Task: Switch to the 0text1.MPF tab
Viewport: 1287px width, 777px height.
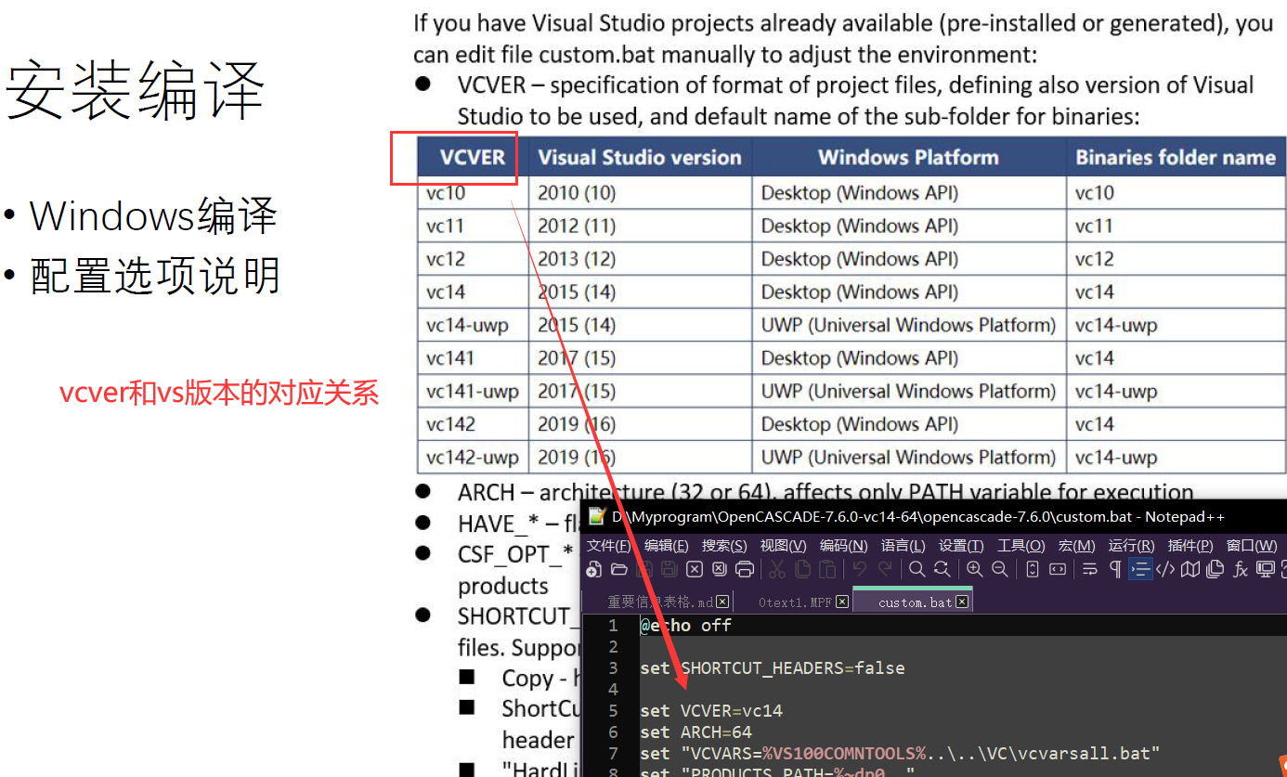Action: pyautogui.click(x=795, y=602)
